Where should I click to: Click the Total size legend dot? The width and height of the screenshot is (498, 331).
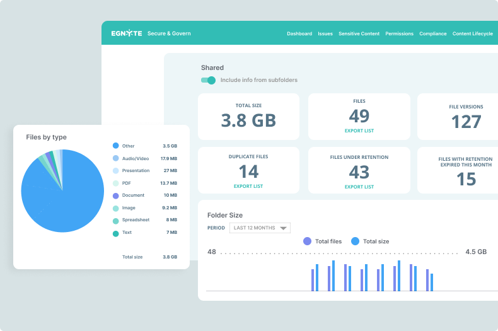pyautogui.click(x=355, y=241)
